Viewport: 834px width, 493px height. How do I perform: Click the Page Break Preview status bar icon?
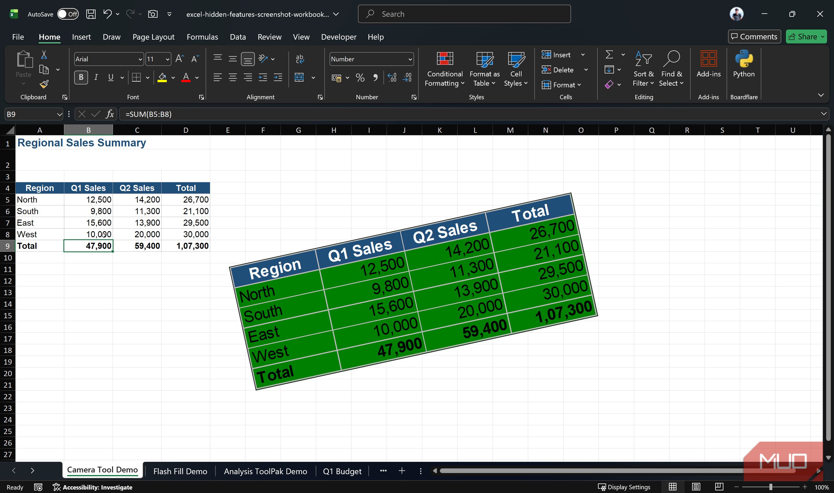(x=719, y=487)
